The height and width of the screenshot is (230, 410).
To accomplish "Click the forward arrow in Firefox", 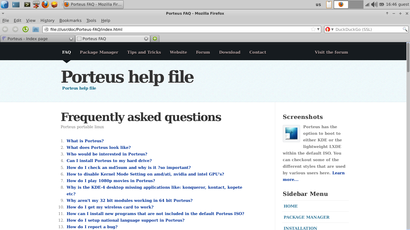I will point(15,29).
